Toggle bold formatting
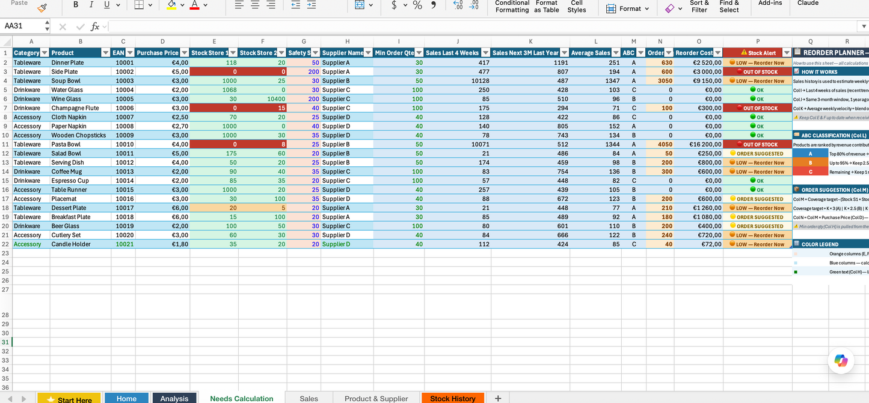Screen dimensions: 869x403 point(76,5)
